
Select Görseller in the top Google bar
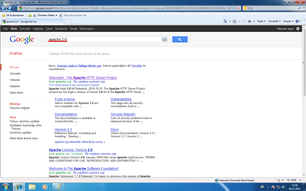coord(25,29)
